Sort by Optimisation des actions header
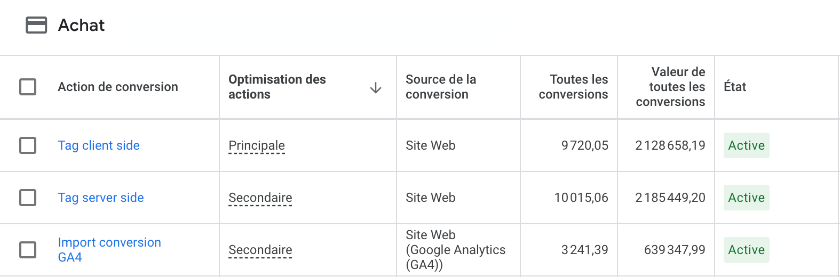The height and width of the screenshot is (277, 840). pos(277,87)
